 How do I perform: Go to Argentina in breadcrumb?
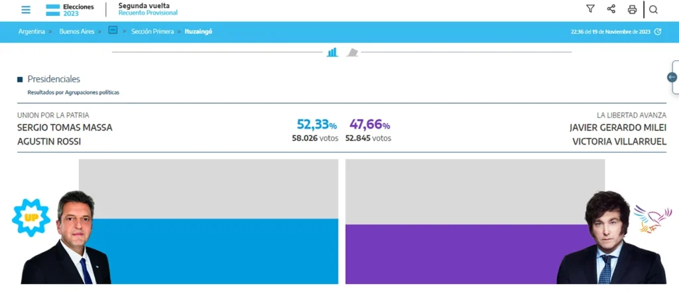point(32,31)
